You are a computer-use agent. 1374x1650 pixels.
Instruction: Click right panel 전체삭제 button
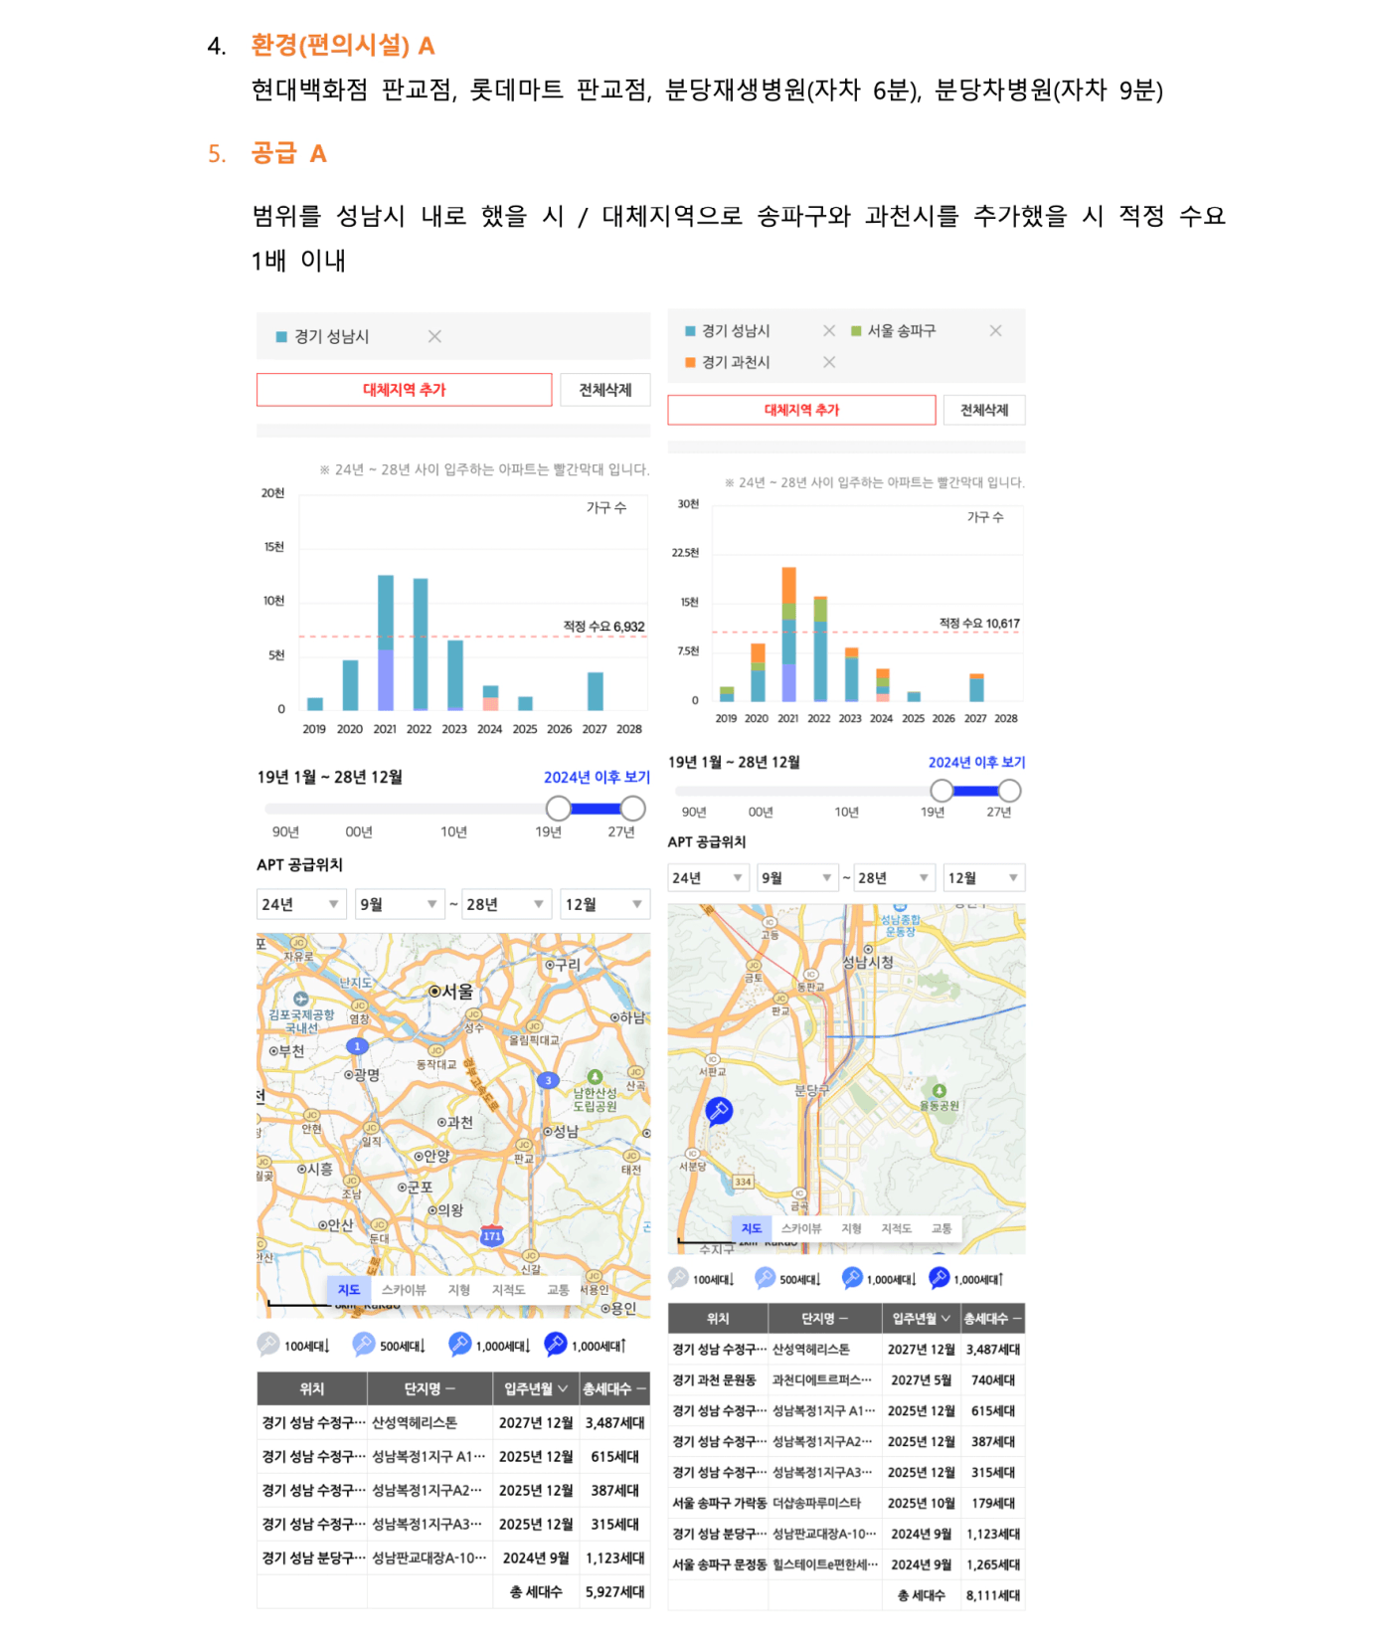tap(984, 410)
